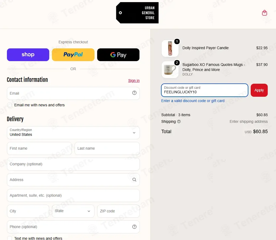Click the Dolly Prayer Candle thumbnail
Viewport: 276px width, 240px height.
170,48
